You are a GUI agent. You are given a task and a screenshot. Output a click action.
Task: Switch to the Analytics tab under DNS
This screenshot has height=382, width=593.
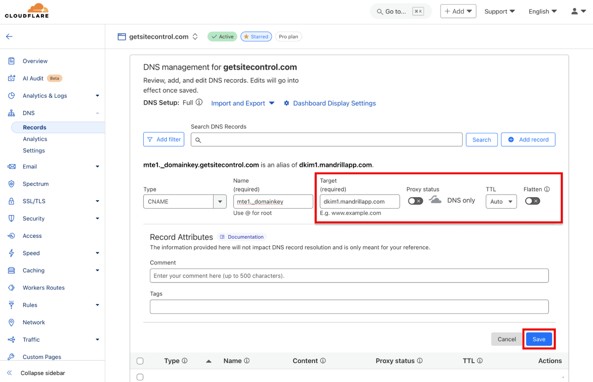[35, 139]
